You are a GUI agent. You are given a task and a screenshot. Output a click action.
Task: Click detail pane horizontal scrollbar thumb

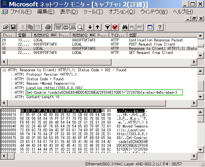coord(87,103)
